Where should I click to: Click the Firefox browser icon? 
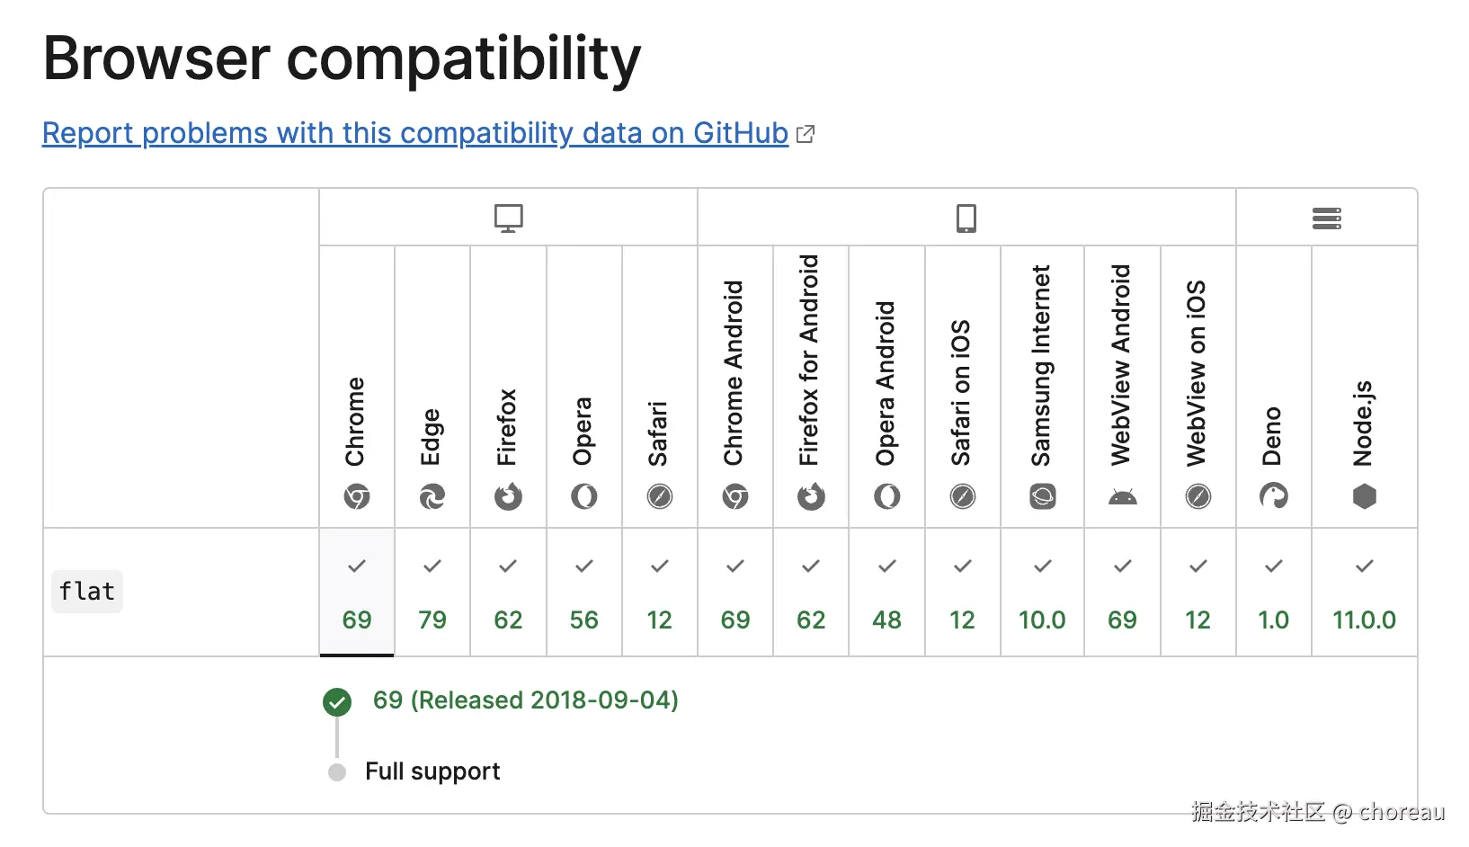tap(508, 496)
